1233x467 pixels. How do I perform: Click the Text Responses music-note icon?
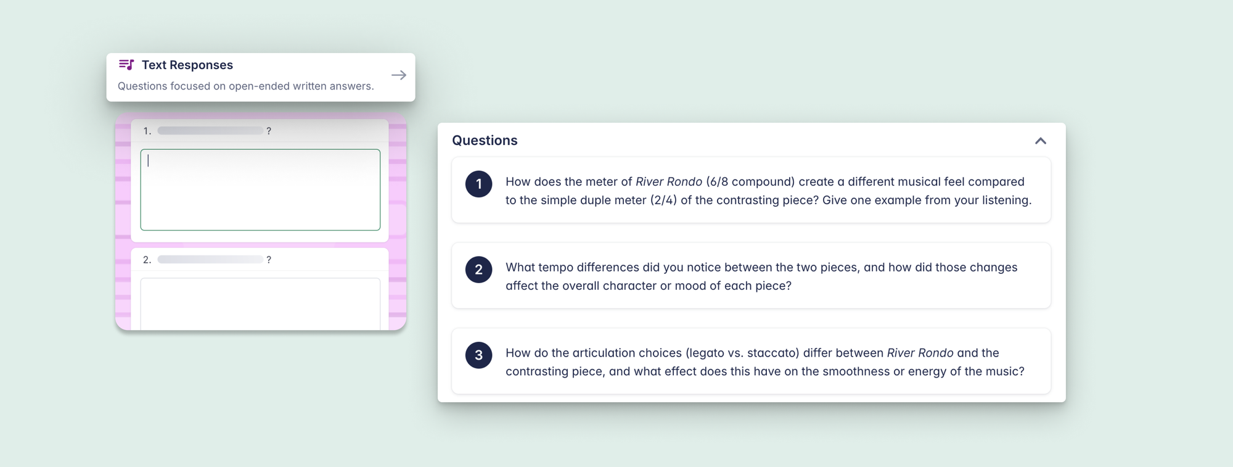[x=126, y=65]
